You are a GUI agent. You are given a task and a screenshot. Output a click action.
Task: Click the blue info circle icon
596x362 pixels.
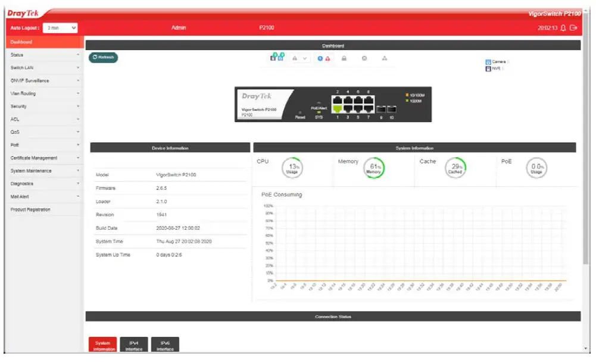(320, 58)
